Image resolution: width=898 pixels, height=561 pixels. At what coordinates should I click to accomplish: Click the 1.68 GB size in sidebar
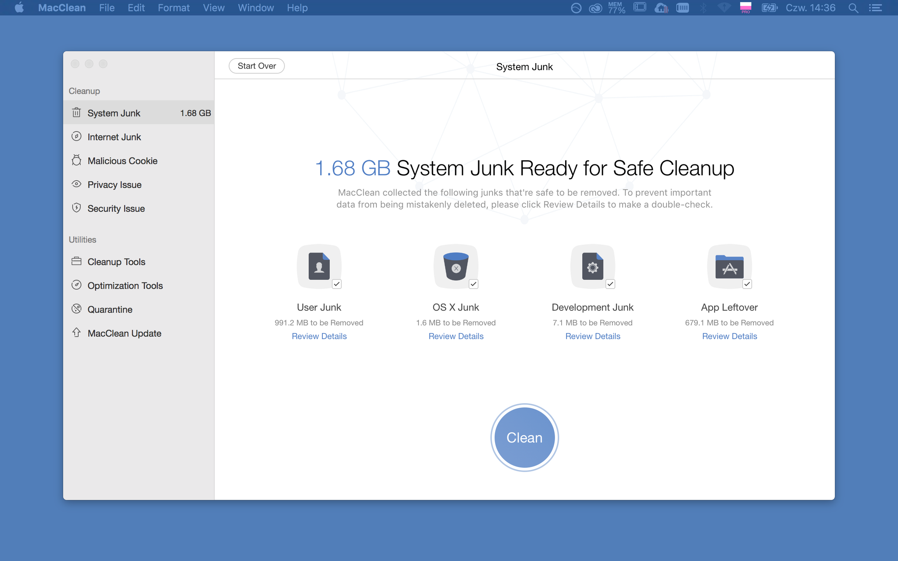click(195, 113)
